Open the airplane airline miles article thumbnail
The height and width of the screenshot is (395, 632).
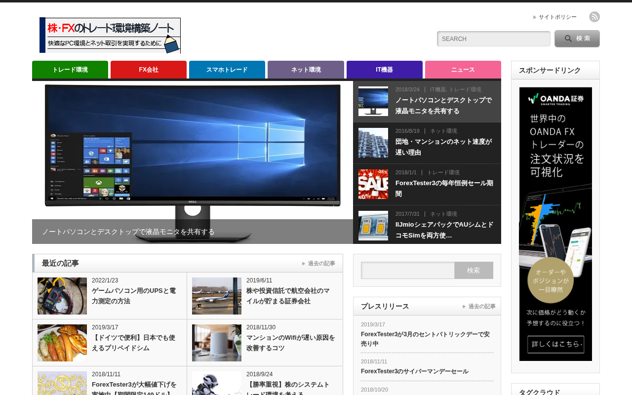[217, 296]
